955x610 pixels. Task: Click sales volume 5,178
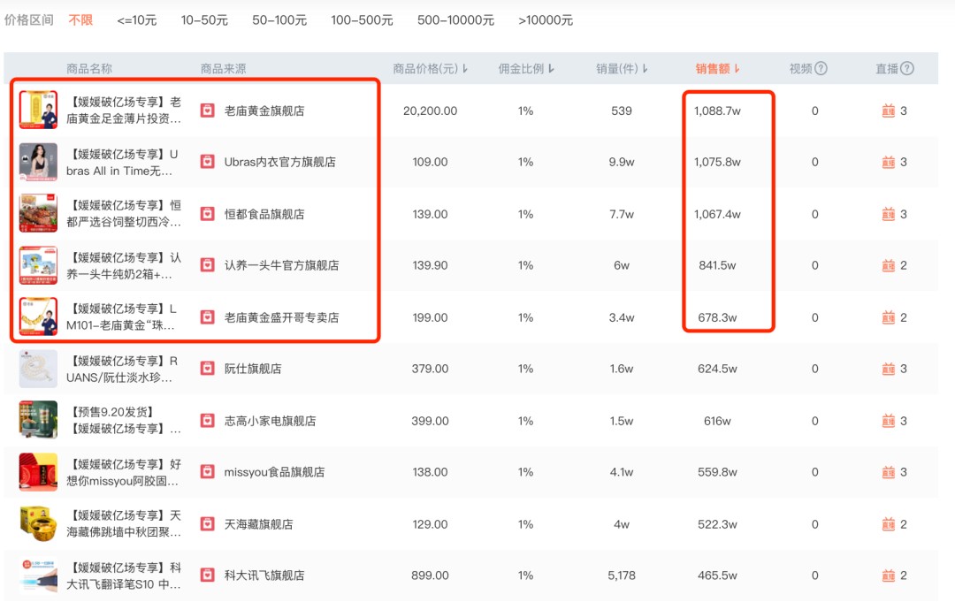click(622, 576)
